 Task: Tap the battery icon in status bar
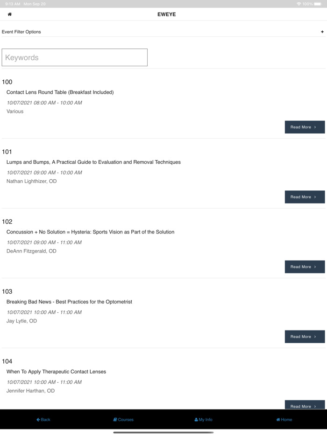pos(318,4)
